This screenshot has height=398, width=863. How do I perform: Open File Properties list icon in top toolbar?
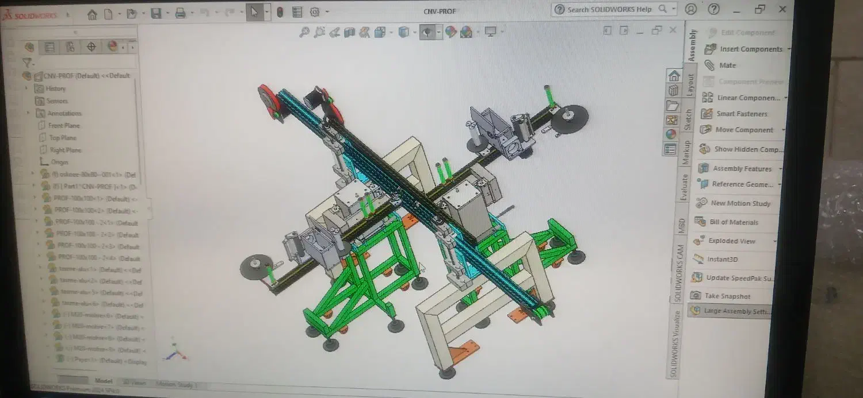[x=297, y=12]
